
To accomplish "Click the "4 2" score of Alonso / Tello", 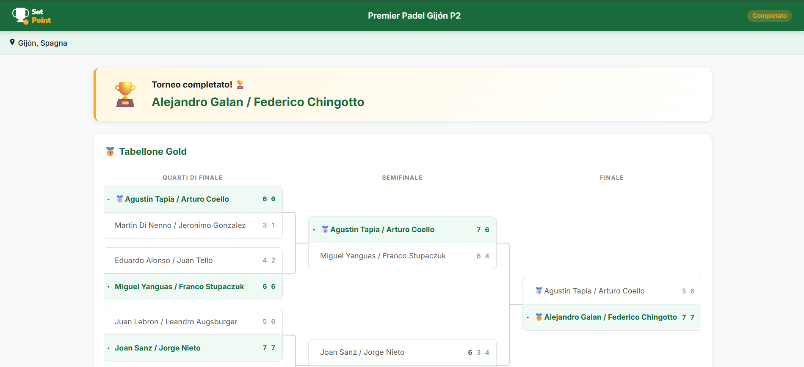I will click(x=269, y=260).
